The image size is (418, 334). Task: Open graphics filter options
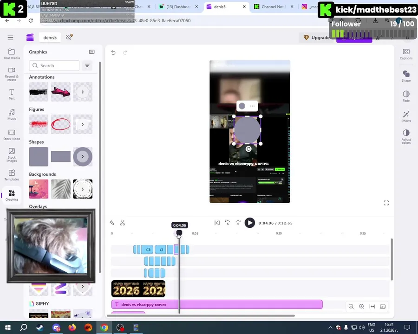[87, 65]
